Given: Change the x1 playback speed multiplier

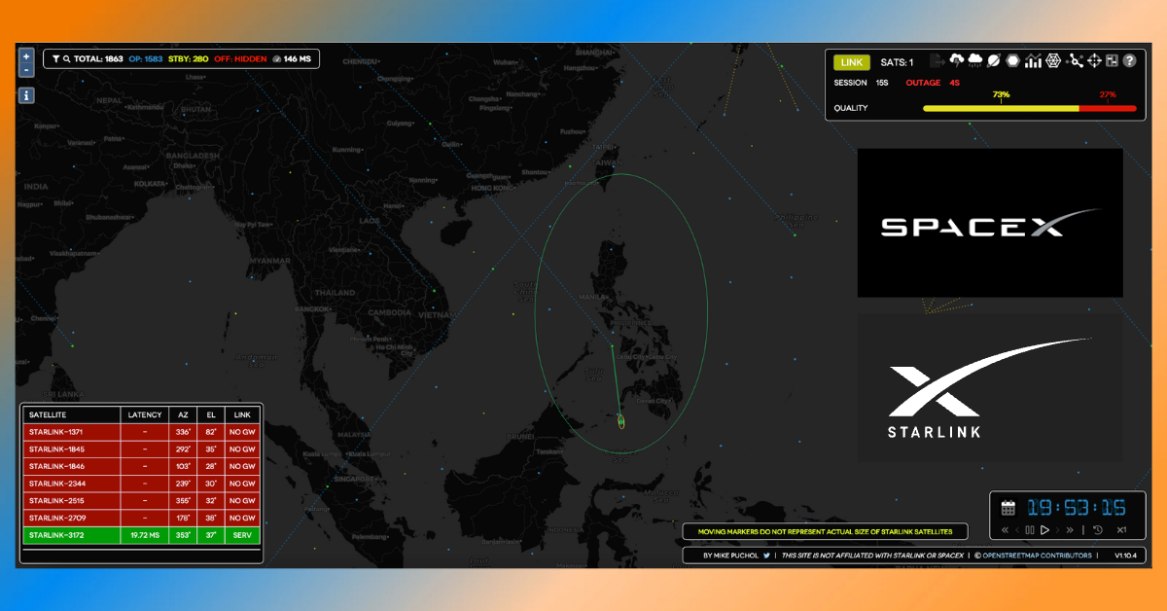Looking at the screenshot, I should click(x=1121, y=530).
